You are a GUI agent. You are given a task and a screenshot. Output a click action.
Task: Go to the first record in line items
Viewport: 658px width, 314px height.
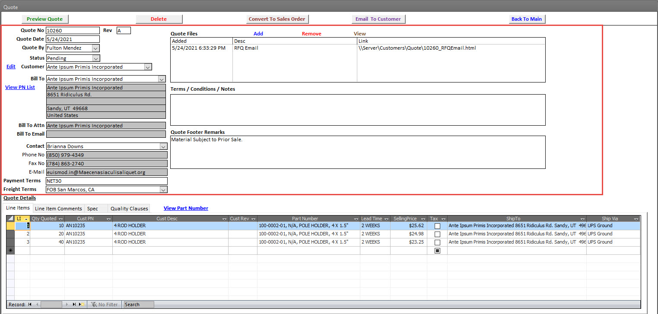tap(29, 304)
